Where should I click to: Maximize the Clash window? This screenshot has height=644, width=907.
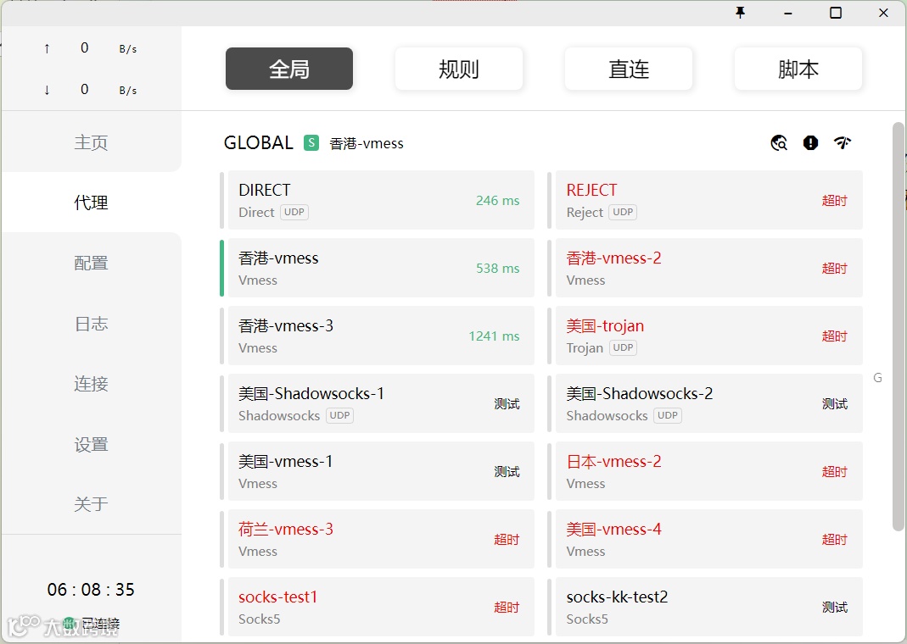(835, 13)
